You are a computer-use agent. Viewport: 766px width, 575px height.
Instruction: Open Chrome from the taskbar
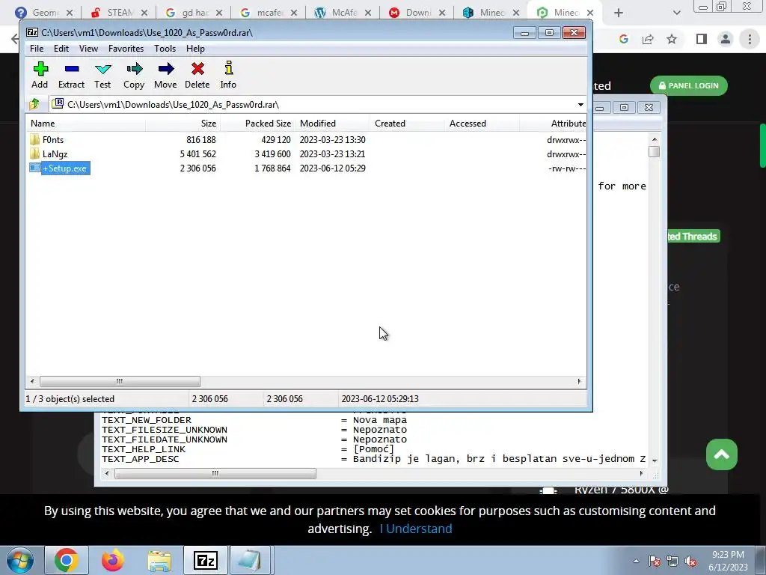67,560
